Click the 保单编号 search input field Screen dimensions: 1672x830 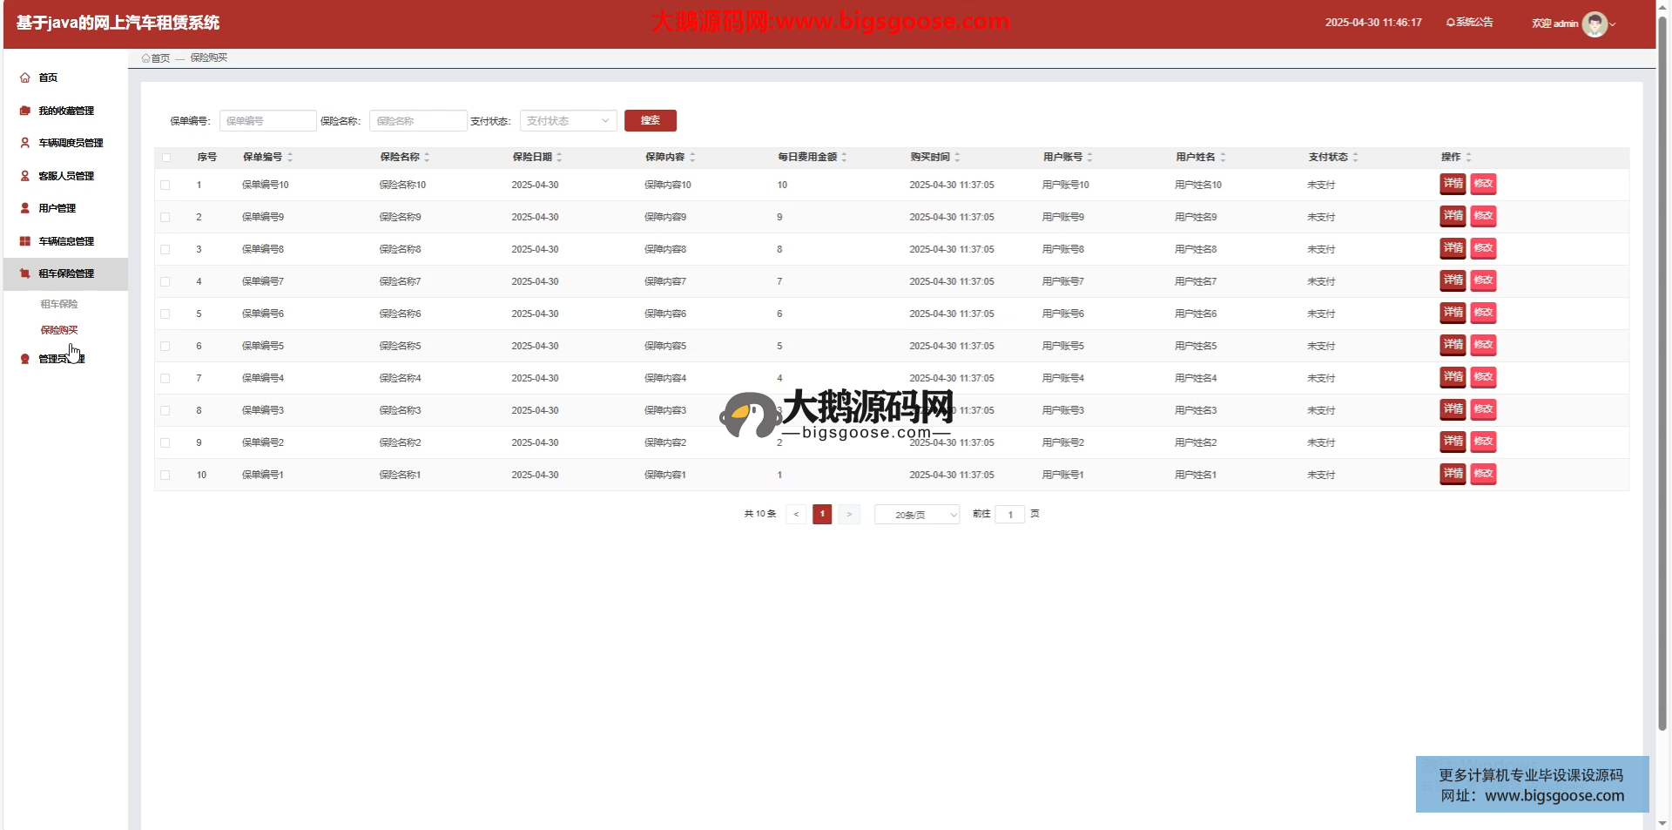pyautogui.click(x=267, y=121)
